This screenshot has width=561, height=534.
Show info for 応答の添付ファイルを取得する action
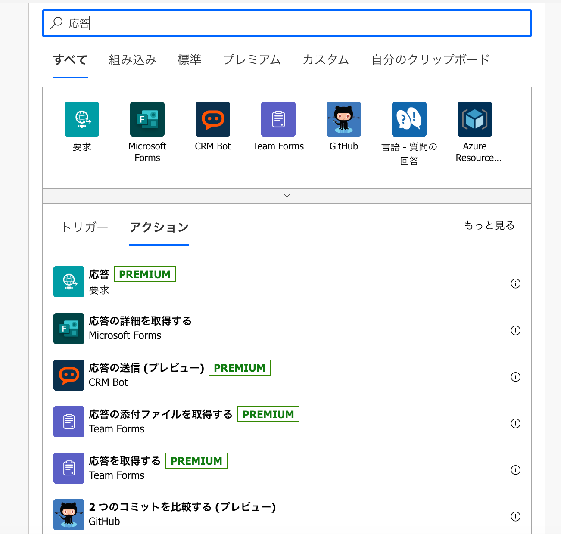515,423
